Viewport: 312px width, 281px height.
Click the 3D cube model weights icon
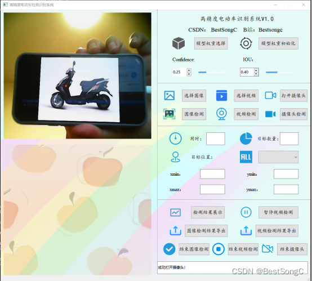coord(179,43)
